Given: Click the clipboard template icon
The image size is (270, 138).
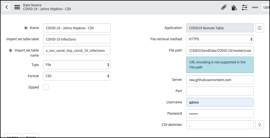Looking at the screenshot, I should [234, 8].
